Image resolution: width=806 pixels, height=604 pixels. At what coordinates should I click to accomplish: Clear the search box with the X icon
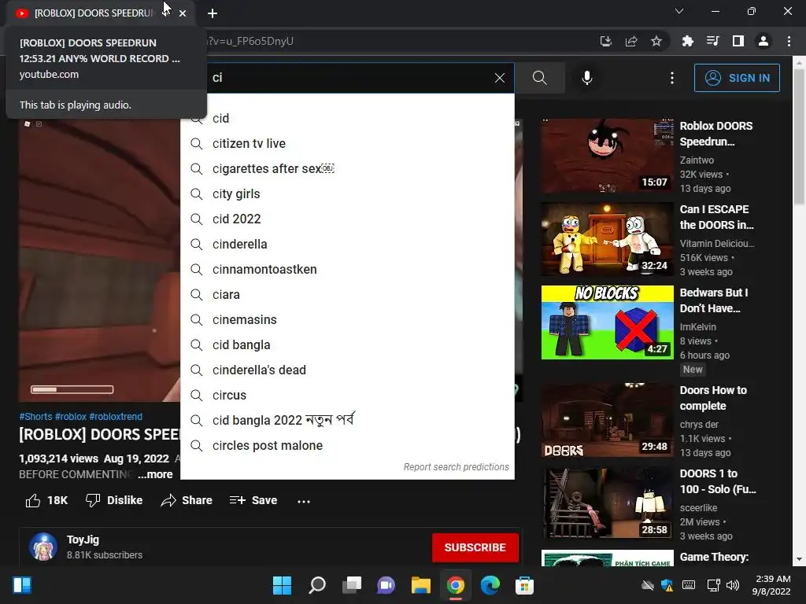click(499, 78)
